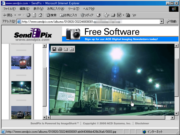Screen dimensions: 180x135
Task: Click the thumbnail panel vertical scrollbar thumb
Action: click(44, 87)
